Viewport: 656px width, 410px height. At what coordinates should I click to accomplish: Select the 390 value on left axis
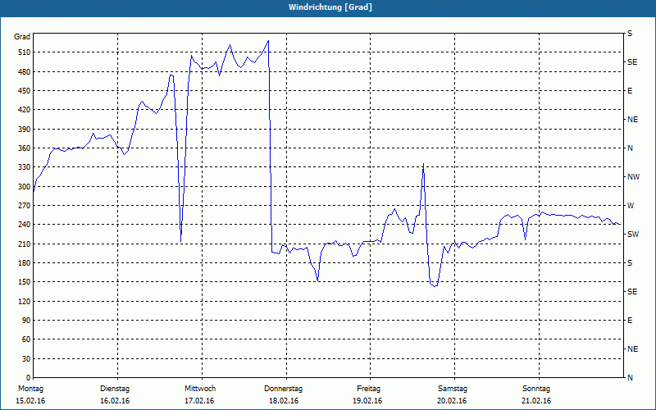pos(24,130)
